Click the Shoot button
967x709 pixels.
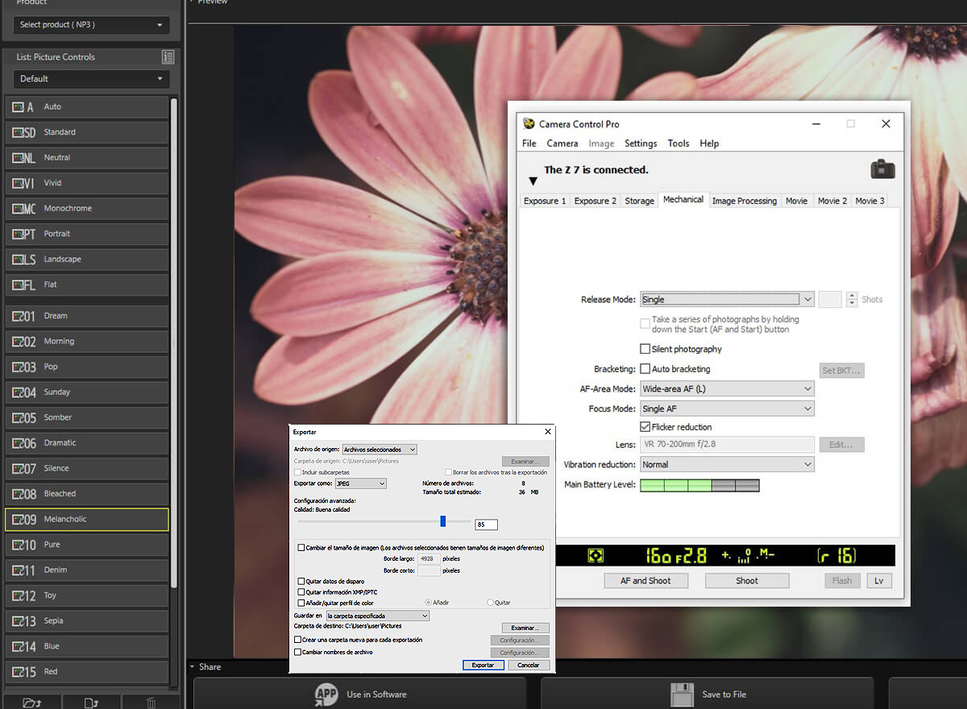click(747, 581)
